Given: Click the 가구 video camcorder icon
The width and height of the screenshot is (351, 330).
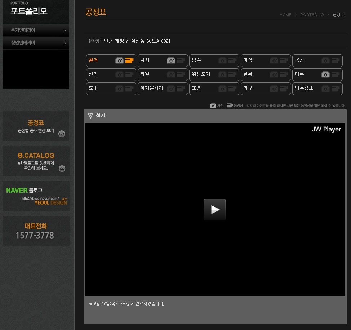Looking at the screenshot, I should pyautogui.click(x=284, y=89).
